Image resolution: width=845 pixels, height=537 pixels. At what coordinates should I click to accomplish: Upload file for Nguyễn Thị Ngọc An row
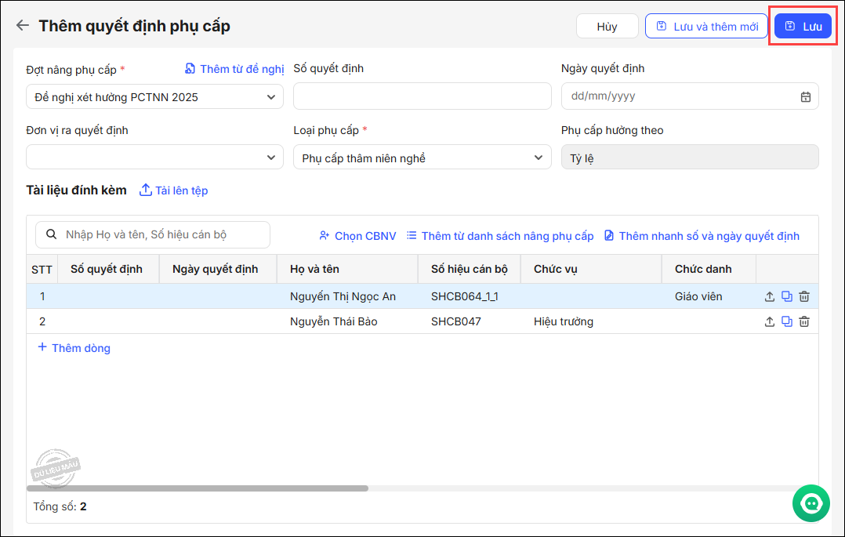point(770,296)
